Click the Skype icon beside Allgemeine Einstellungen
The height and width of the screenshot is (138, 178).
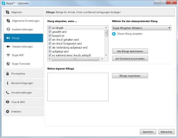pyautogui.click(x=8, y=21)
